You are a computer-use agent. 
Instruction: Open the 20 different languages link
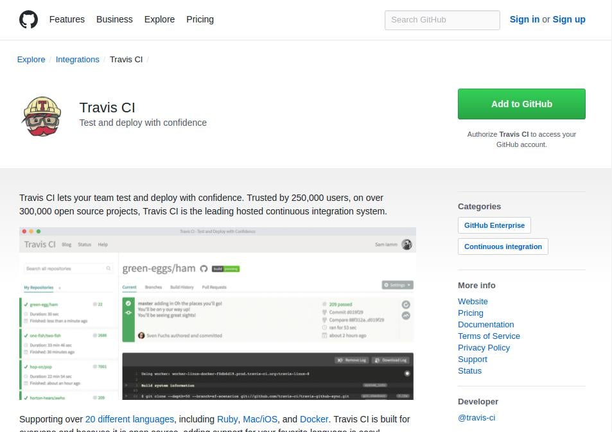pos(130,419)
